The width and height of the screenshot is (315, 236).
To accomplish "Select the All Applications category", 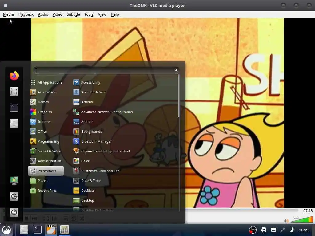I will coord(46,82).
